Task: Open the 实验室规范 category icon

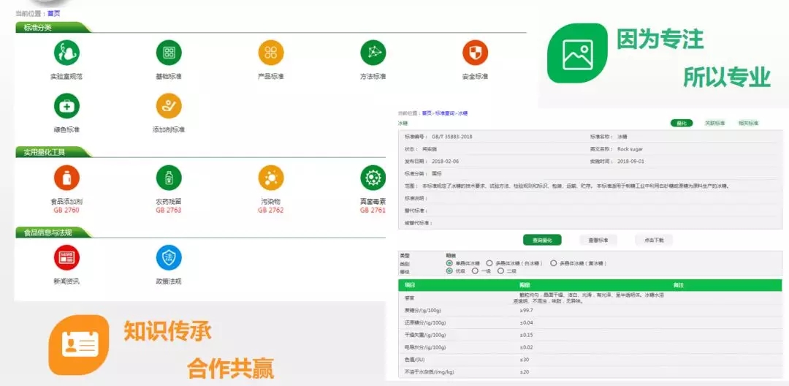Action: coord(66,53)
